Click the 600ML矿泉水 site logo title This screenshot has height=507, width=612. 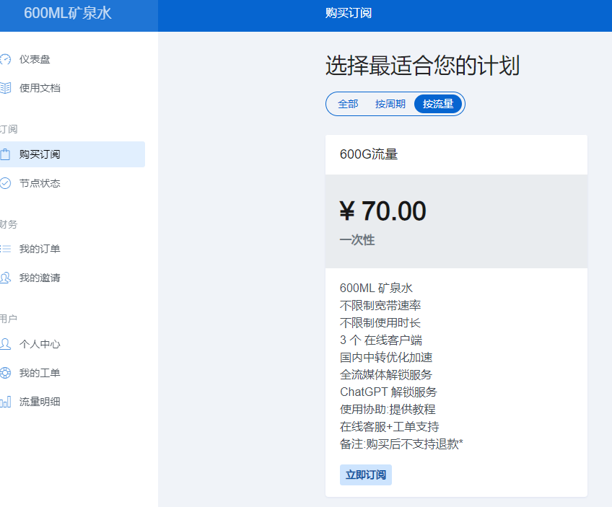tap(68, 13)
